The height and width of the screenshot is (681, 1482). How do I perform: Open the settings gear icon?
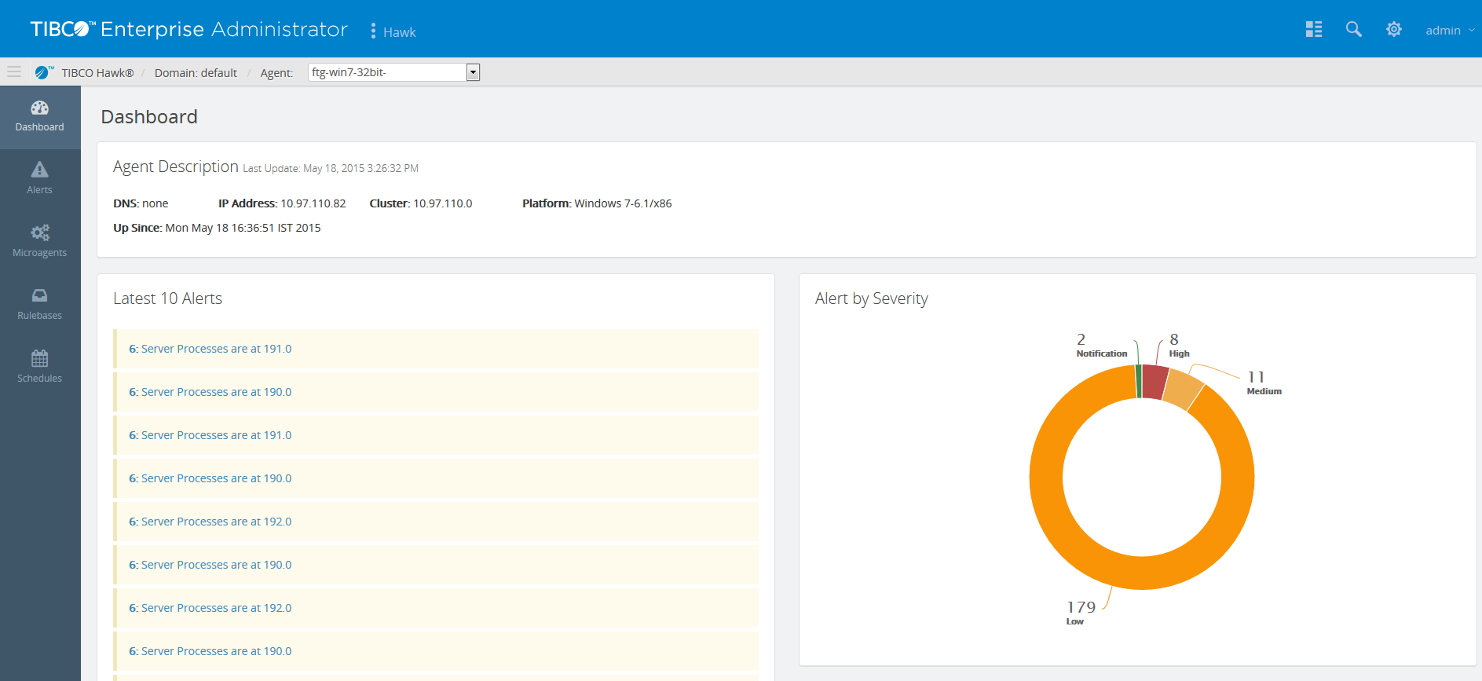[1393, 30]
